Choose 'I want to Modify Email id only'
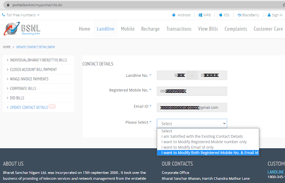Image resolution: width=285 pixels, height=183 pixels. 208,147
